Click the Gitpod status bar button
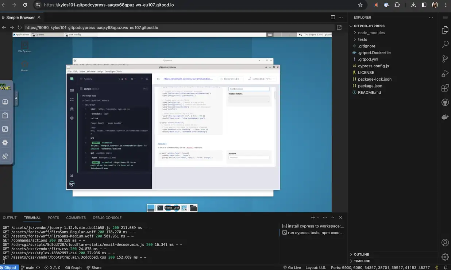This screenshot has height=270, width=451. [x=9, y=267]
